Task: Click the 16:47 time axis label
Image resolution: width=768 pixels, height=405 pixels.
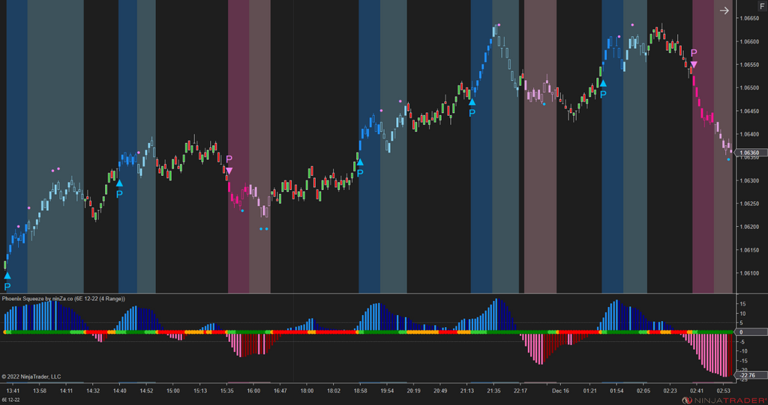Action: [280, 391]
